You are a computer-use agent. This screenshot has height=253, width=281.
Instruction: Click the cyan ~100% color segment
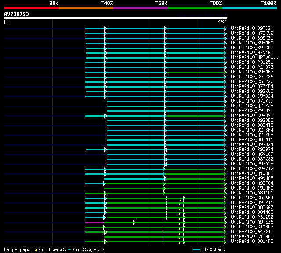[x=250, y=8]
